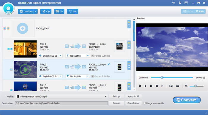Click the FOOLS_GOLD disc icon
208x115 pixels.
click(x=23, y=28)
